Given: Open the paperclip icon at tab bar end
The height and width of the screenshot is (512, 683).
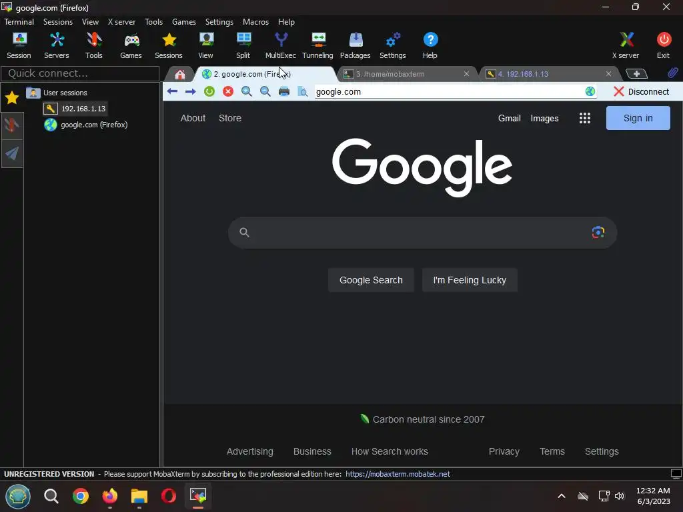Looking at the screenshot, I should pyautogui.click(x=672, y=73).
